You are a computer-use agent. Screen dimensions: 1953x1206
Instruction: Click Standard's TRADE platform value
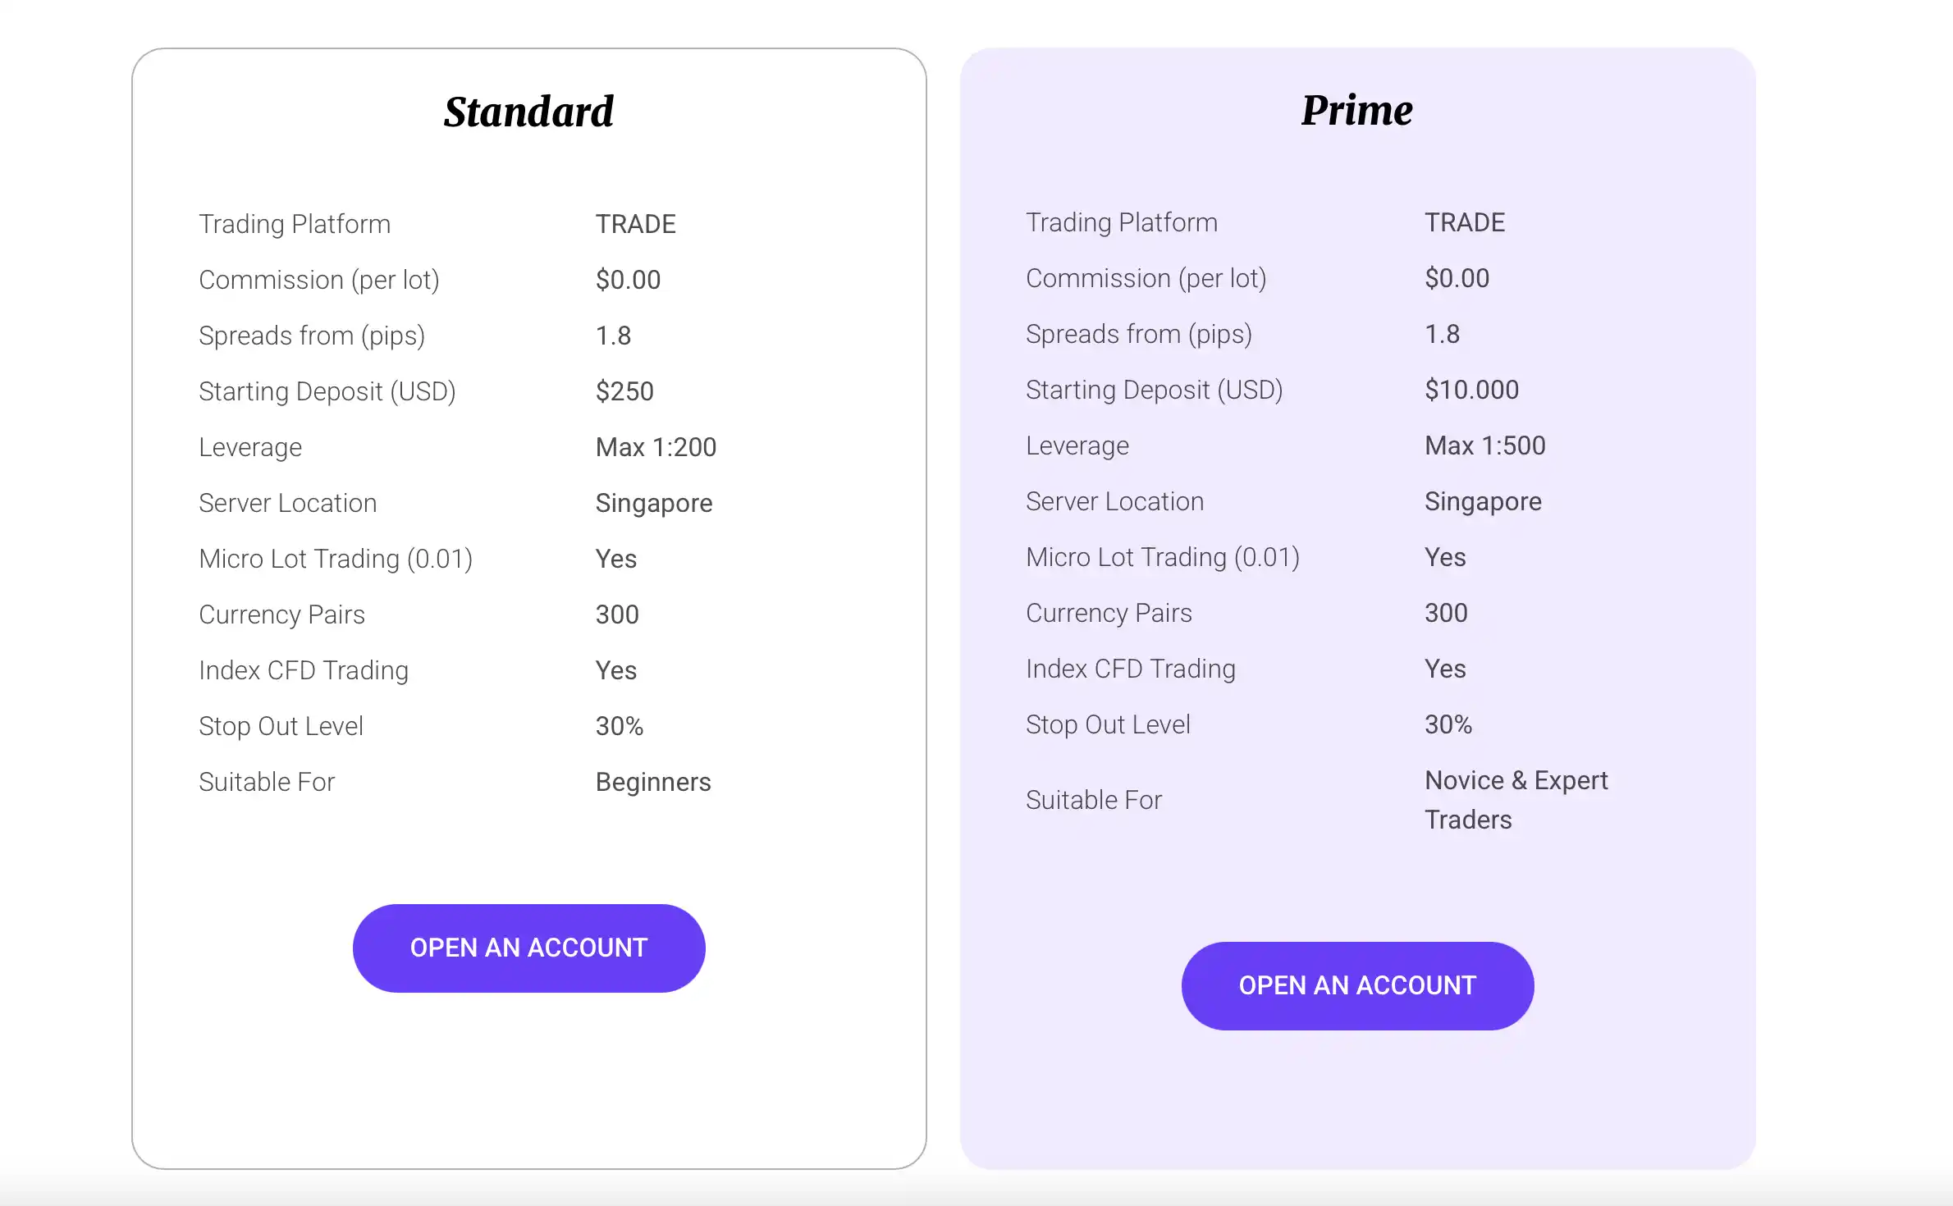pyautogui.click(x=635, y=224)
